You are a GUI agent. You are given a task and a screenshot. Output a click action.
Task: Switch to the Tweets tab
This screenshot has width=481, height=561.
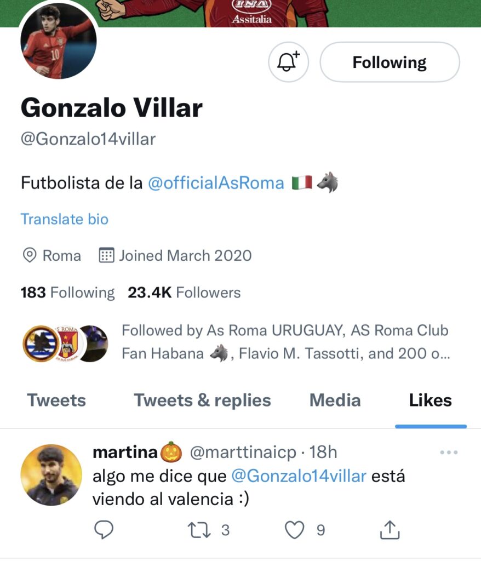(x=56, y=400)
